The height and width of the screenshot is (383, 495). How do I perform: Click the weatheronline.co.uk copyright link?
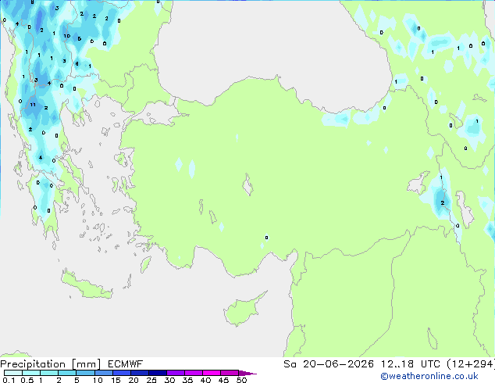pyautogui.click(x=429, y=376)
